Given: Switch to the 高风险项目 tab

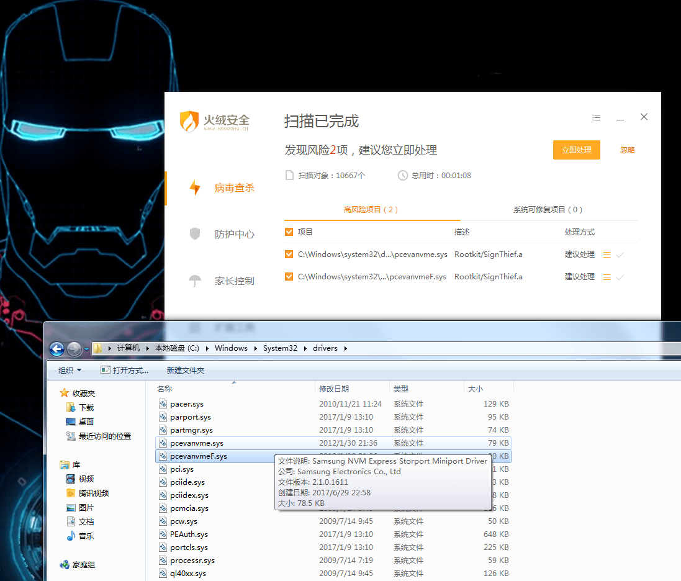Looking at the screenshot, I should (x=371, y=210).
